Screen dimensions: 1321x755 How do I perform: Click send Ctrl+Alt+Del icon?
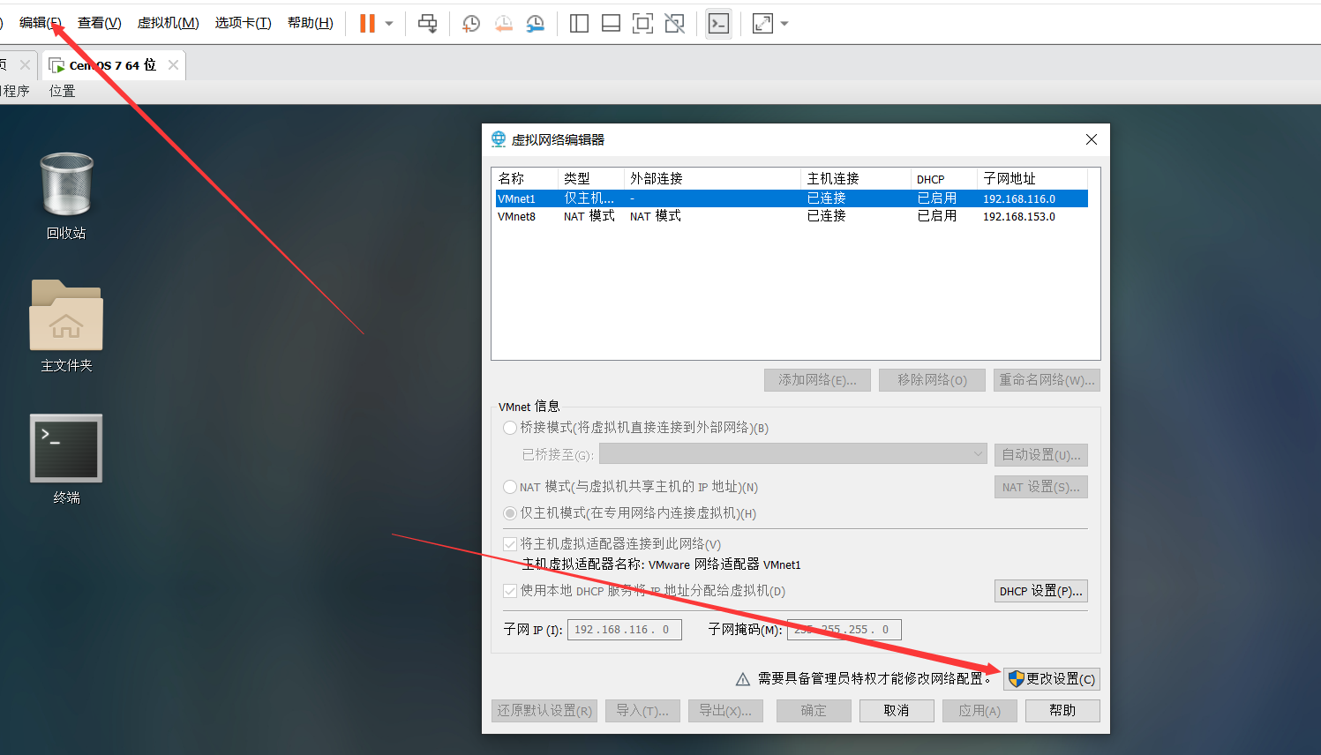click(428, 24)
